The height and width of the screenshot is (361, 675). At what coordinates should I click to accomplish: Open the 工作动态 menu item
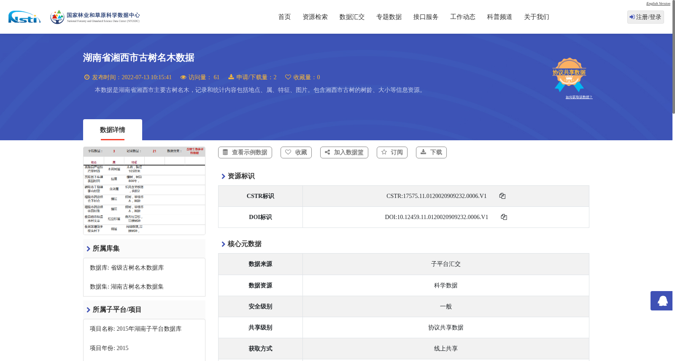pyautogui.click(x=463, y=17)
